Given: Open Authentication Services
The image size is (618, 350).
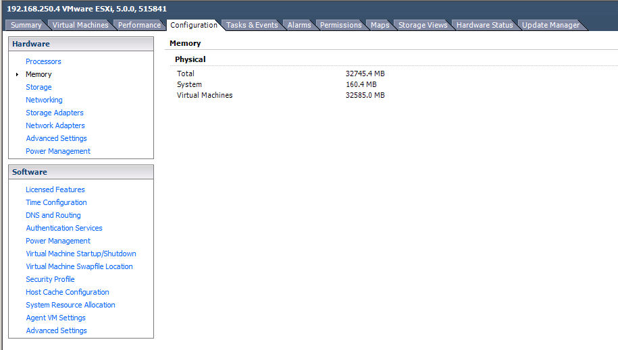Looking at the screenshot, I should (64, 228).
